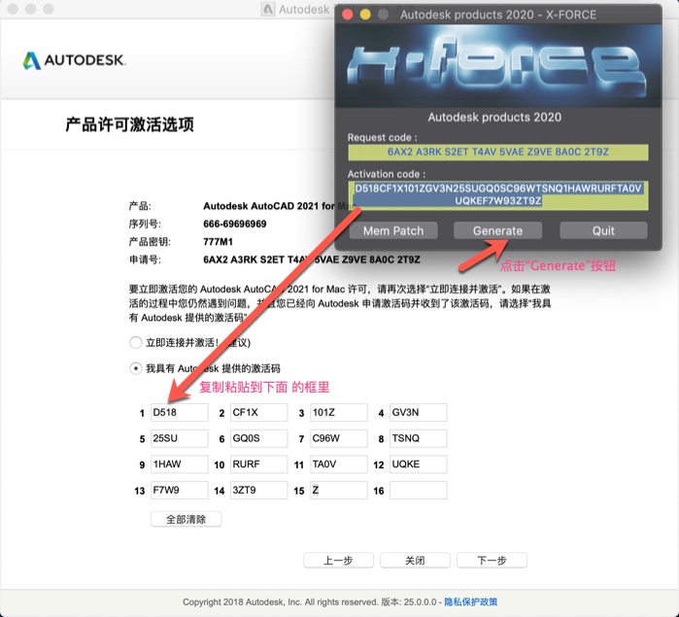Click the Autodesk logo in the header
Image resolution: width=679 pixels, height=617 pixels.
click(74, 60)
